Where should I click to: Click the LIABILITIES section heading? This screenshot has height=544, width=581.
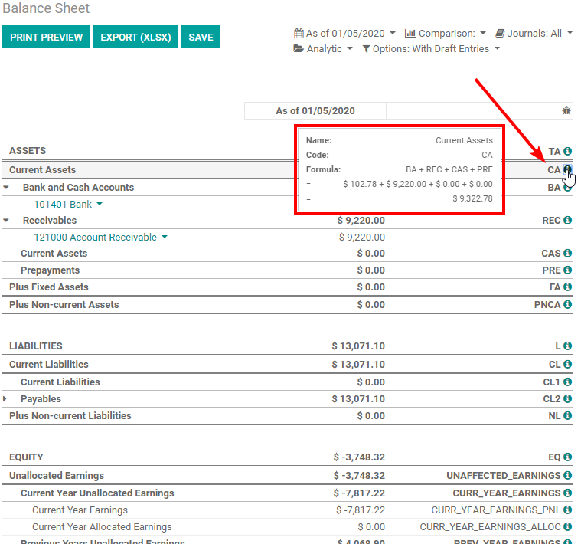click(35, 346)
